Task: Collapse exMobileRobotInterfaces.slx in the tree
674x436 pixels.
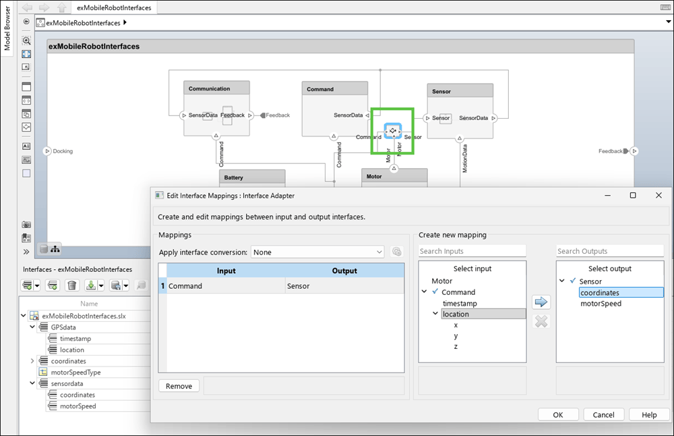Action: click(x=24, y=315)
